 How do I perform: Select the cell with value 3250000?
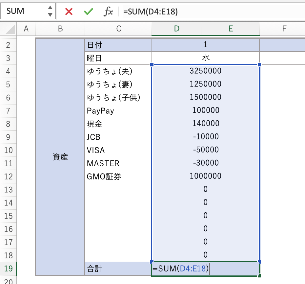point(206,71)
